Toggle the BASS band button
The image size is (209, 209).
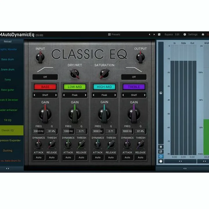[45, 87]
